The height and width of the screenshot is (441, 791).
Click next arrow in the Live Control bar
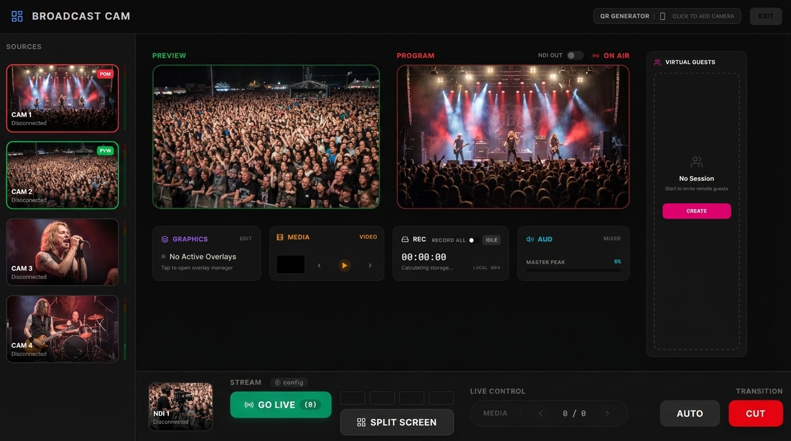(607, 413)
